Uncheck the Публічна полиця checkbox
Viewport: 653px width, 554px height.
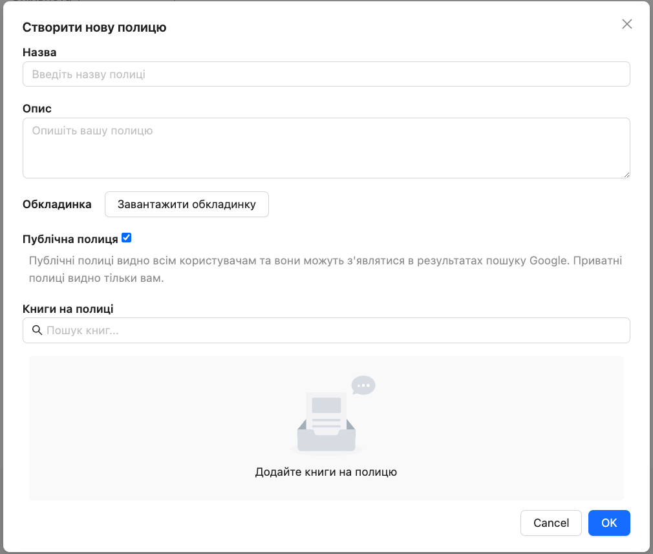tap(126, 238)
